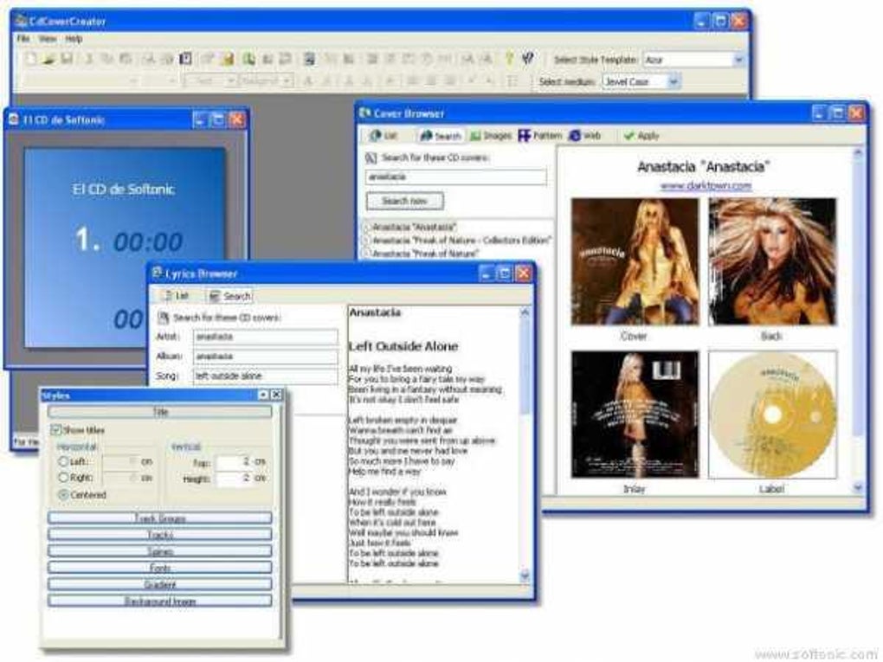Click the padlock toolbar icon
Image resolution: width=883 pixels, height=662 pixels.
[x=229, y=59]
